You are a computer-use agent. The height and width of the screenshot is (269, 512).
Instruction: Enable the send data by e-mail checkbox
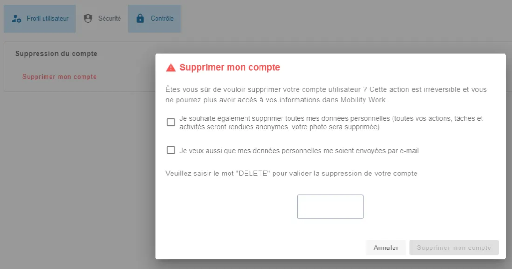click(x=171, y=151)
